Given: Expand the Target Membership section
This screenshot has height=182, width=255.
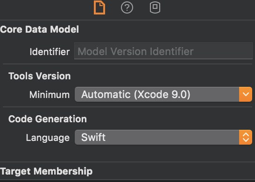Looking at the screenshot, I should pos(46,171).
